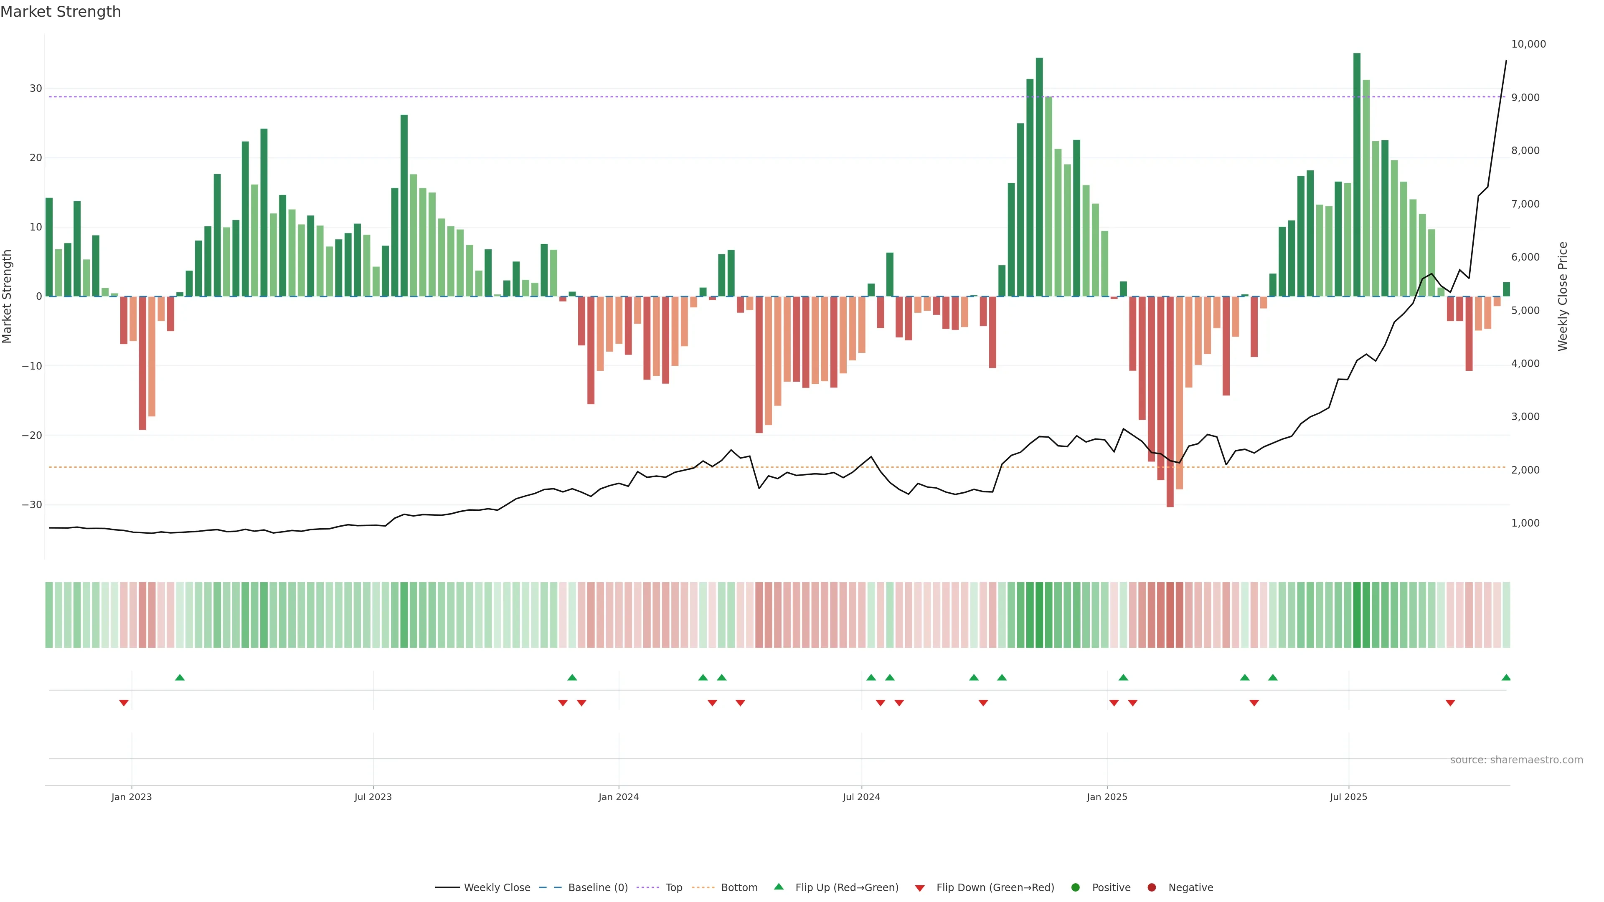Click Flip Down red triangle legend icon
Viewport: 1604px width, 902px height.
920,888
